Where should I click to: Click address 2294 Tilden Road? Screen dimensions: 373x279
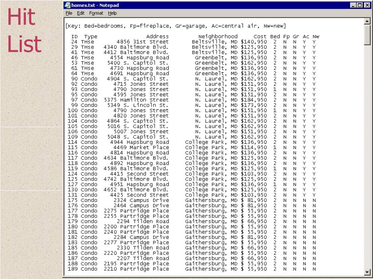(x=142, y=221)
